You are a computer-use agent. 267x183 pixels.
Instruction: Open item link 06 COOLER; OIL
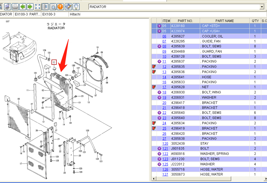[164, 36]
